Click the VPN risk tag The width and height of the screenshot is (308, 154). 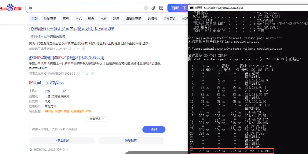(88, 111)
